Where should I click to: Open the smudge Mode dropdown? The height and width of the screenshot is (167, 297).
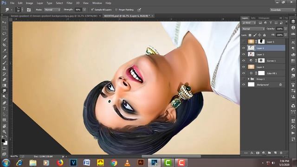pos(52,10)
